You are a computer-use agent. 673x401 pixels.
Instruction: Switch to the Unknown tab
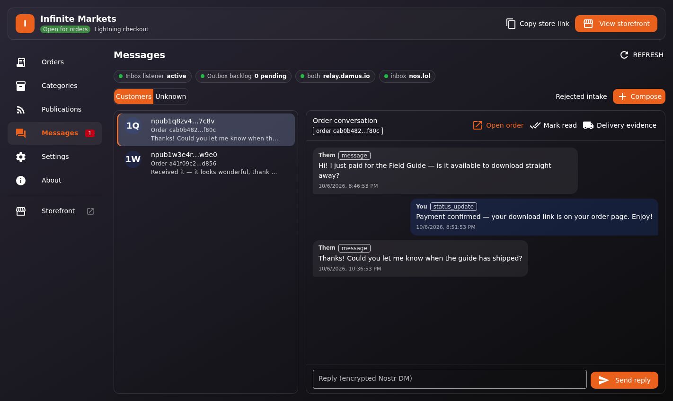click(170, 96)
